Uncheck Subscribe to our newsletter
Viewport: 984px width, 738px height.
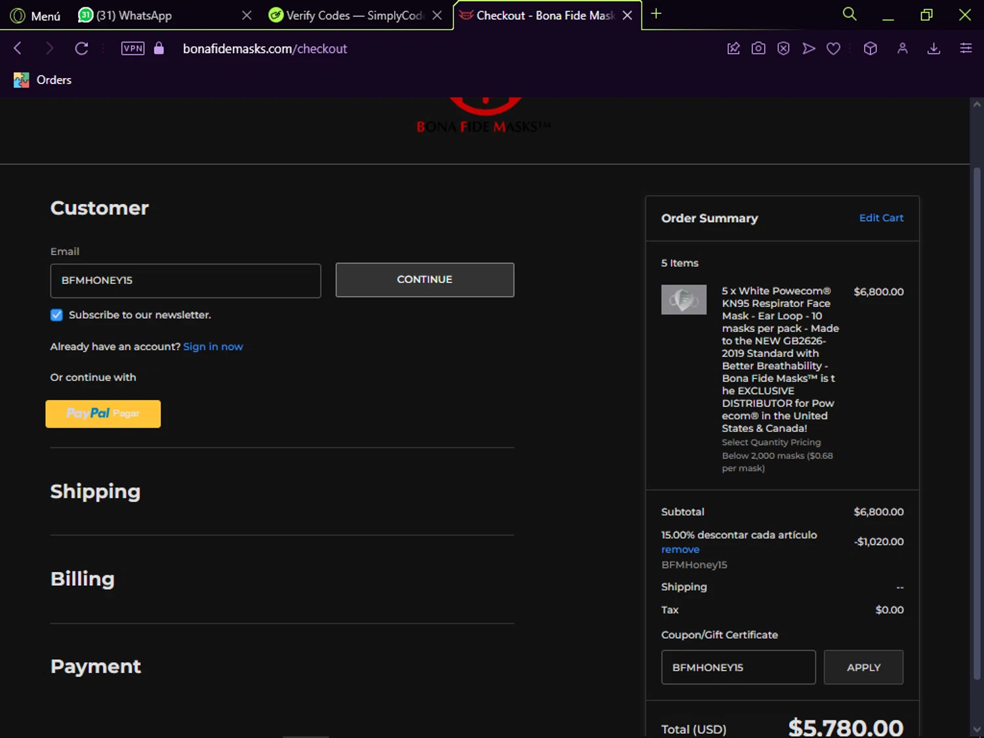pyautogui.click(x=56, y=315)
